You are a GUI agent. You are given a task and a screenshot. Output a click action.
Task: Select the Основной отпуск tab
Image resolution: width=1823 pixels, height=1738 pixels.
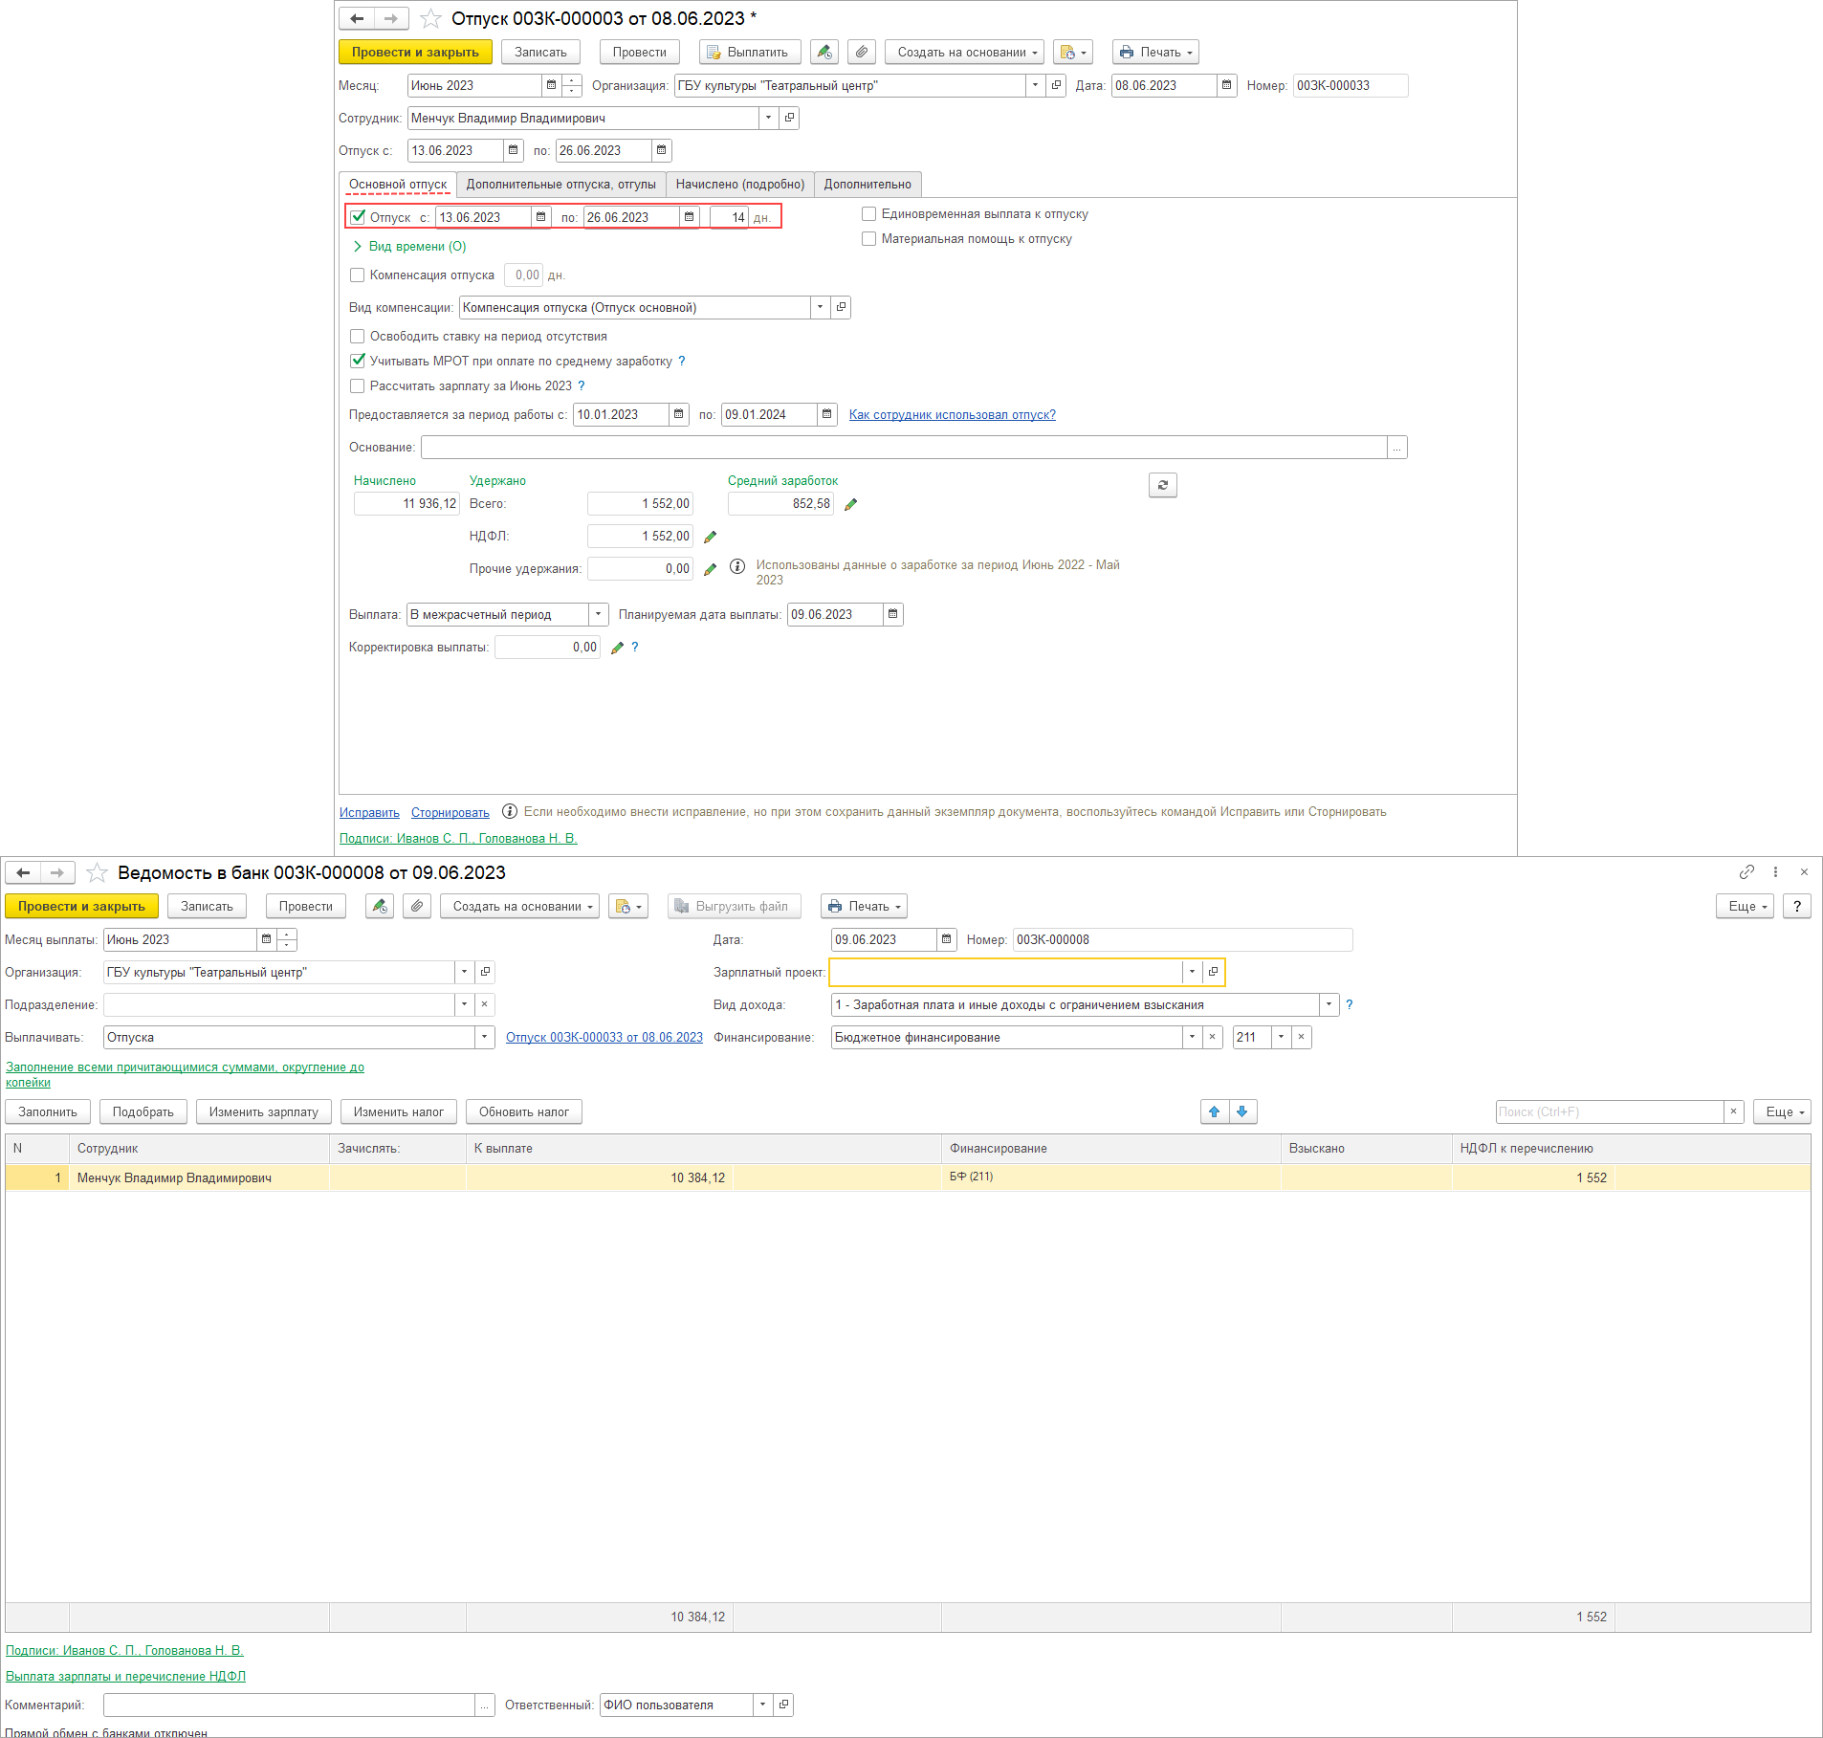[x=398, y=185]
